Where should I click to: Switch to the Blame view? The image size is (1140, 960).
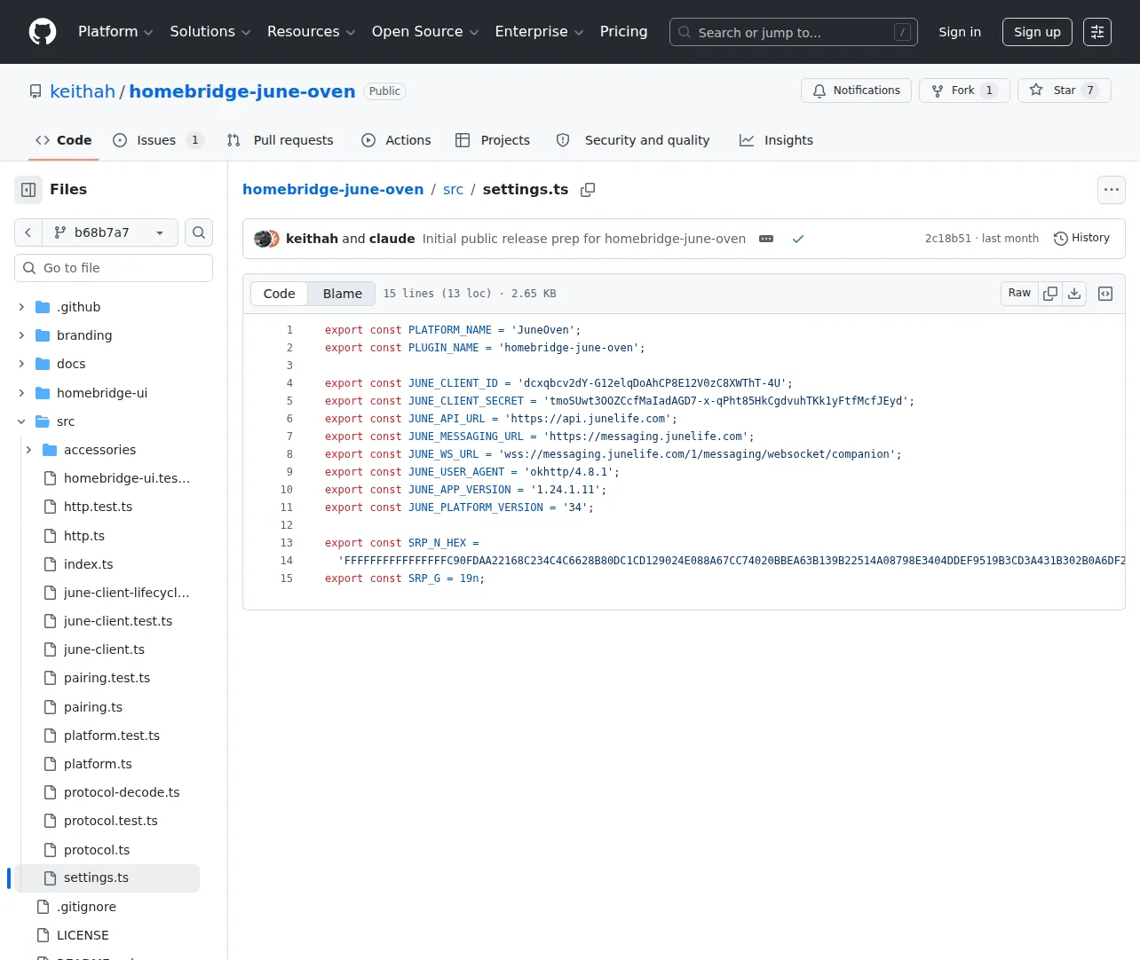click(x=343, y=294)
